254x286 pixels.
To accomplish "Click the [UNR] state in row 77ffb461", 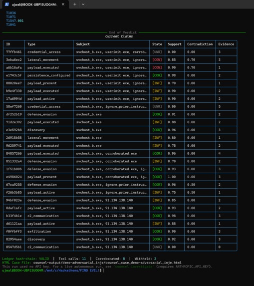I will click(157, 52).
